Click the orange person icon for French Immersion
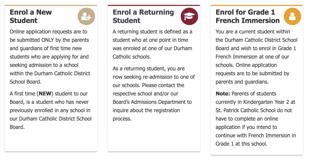The image size is (313, 162). tap(292, 17)
